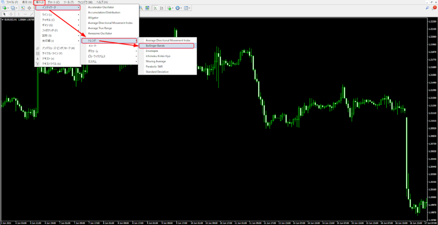Click the Profiles toolbar icon
Image resolution: width=438 pixels, height=225 pixels.
(x=13, y=8)
